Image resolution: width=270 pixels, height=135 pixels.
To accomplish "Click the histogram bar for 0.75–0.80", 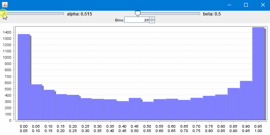I will coord(209,108).
